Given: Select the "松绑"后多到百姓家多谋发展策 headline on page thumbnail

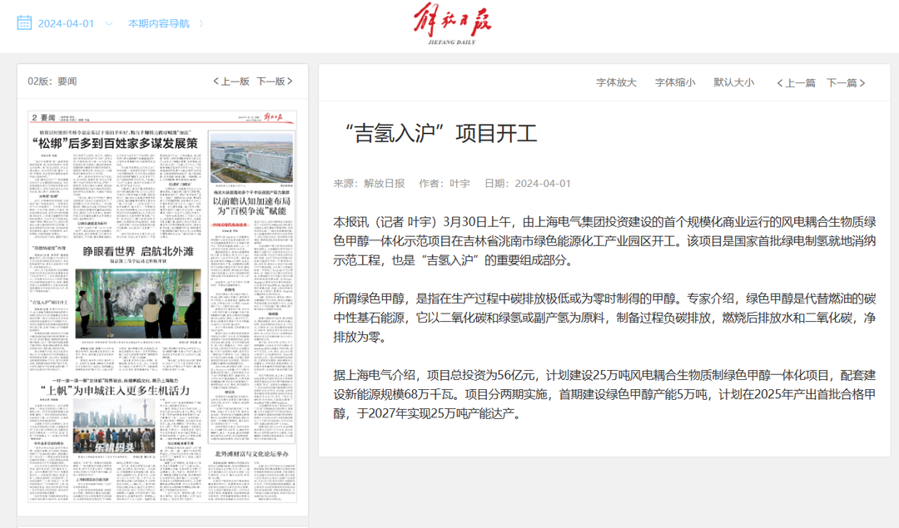Looking at the screenshot, I should (115, 142).
